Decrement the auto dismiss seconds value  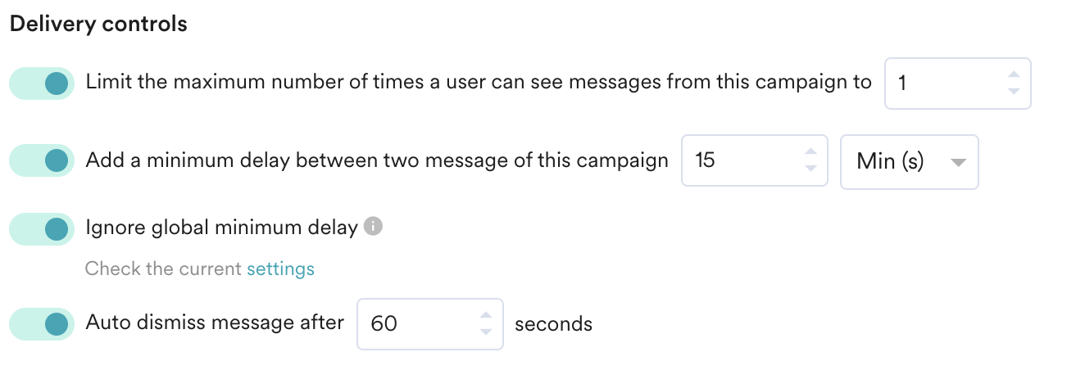(486, 331)
